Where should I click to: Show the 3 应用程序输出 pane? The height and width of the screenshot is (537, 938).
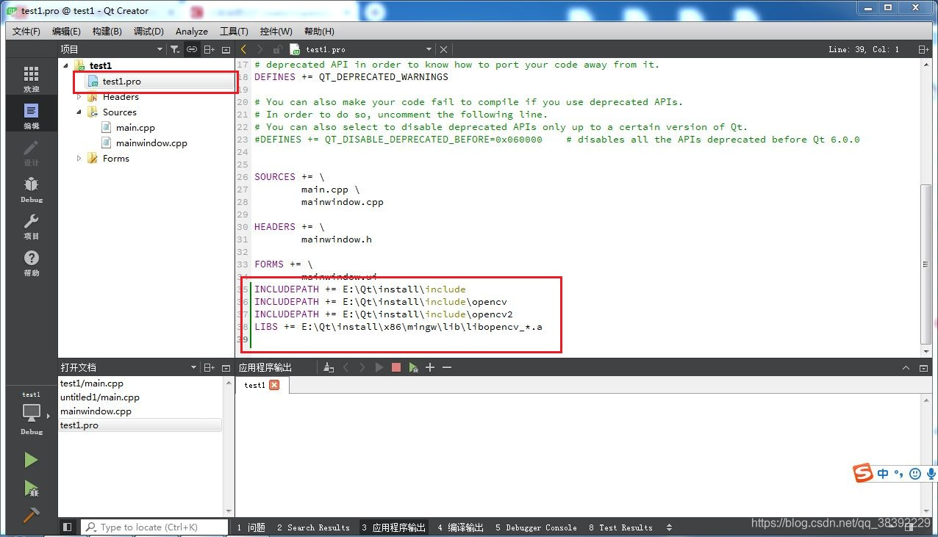pyautogui.click(x=393, y=527)
